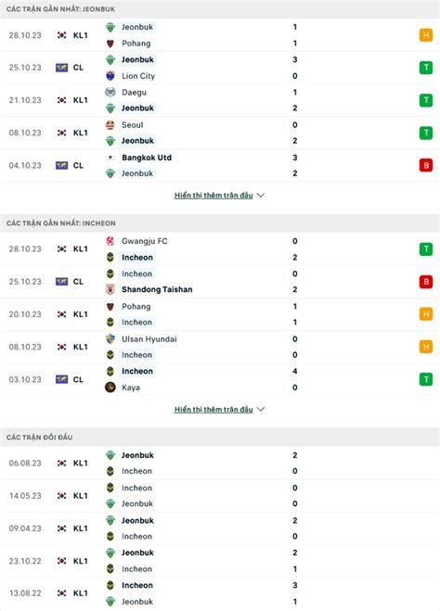Click the green T badge for Gwangju FC match
This screenshot has width=440, height=611.
tap(426, 249)
